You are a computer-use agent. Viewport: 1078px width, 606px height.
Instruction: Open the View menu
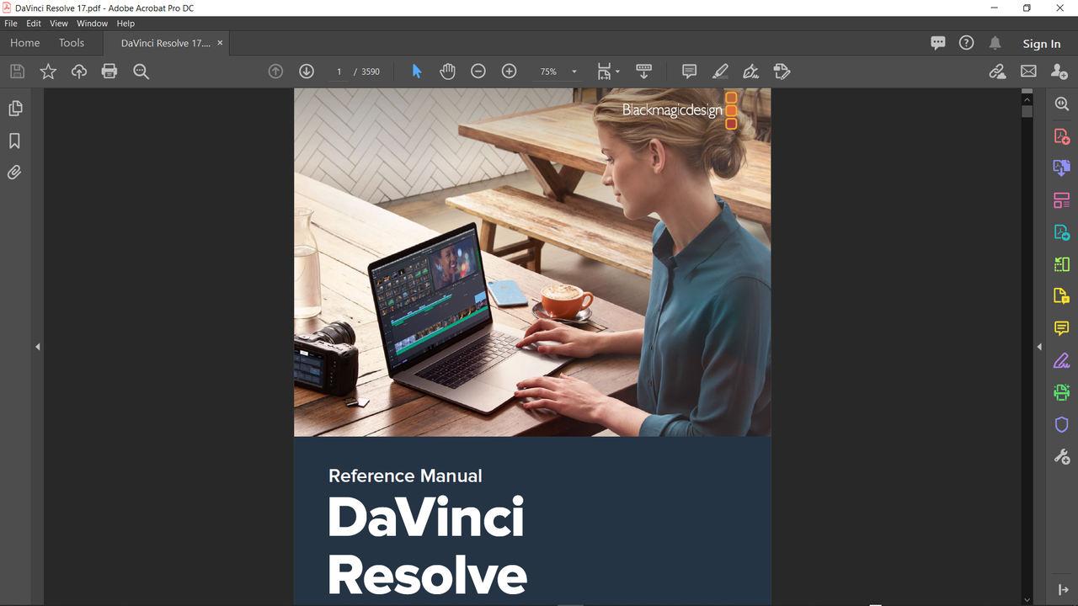(59, 24)
